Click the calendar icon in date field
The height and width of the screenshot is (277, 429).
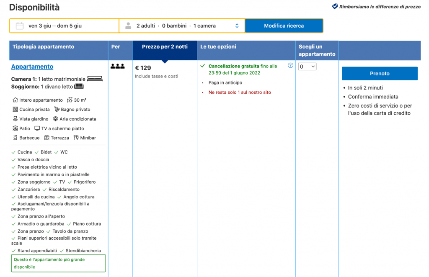click(19, 26)
